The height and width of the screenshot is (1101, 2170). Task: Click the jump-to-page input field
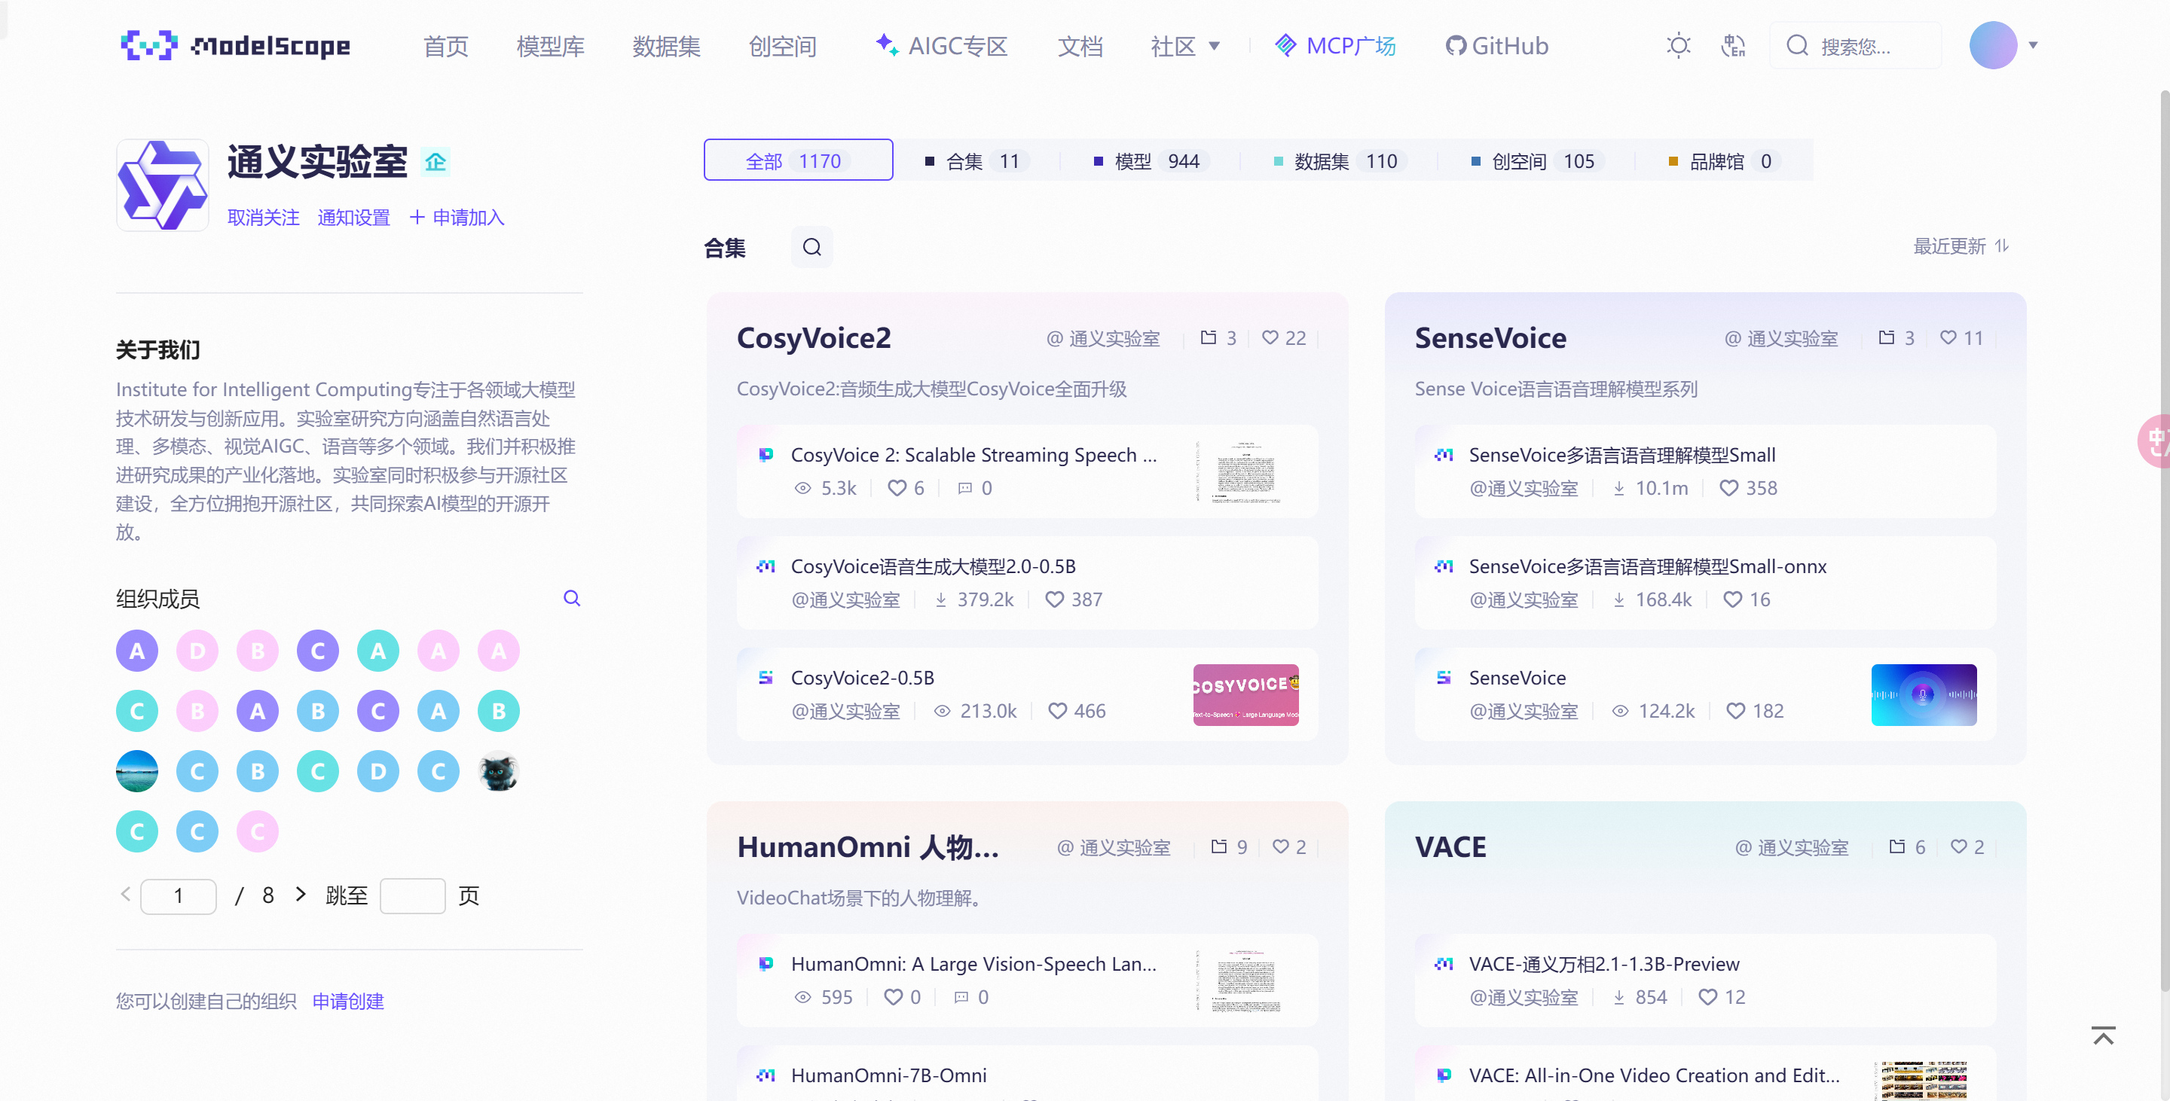pos(412,895)
